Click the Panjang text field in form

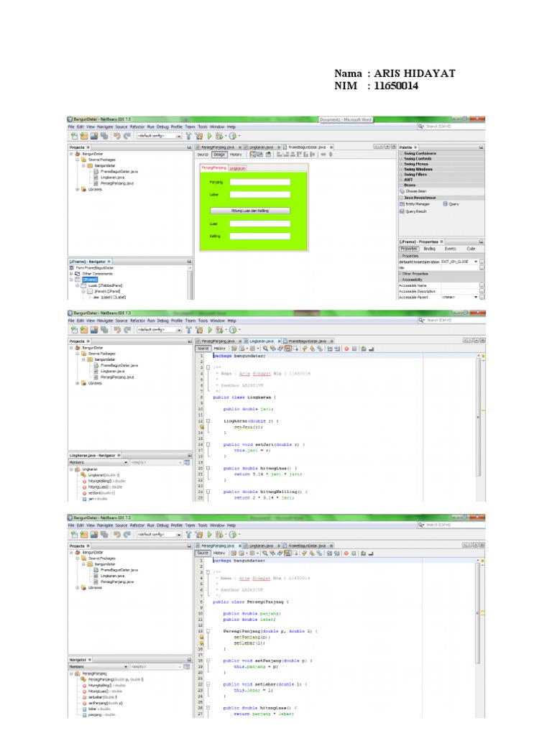(260, 182)
